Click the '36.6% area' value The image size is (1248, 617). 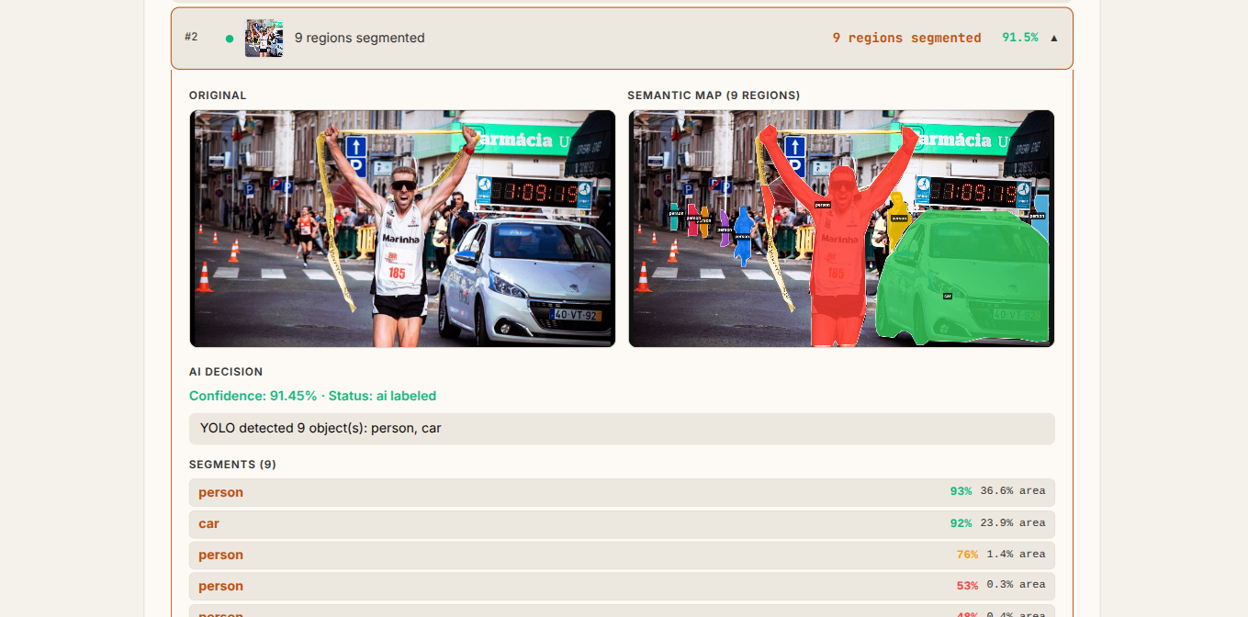(x=1013, y=491)
